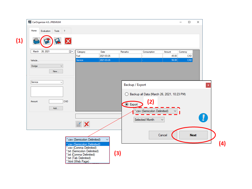Expand the Dodge vehicle dropdown
252x189 pixels.
pos(61,66)
